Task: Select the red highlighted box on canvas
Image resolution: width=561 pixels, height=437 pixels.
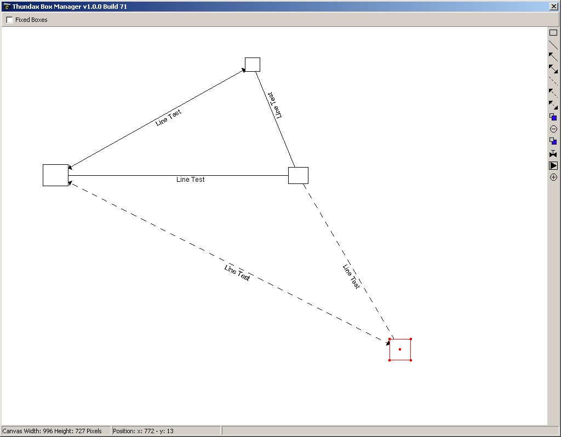Action: (x=400, y=350)
